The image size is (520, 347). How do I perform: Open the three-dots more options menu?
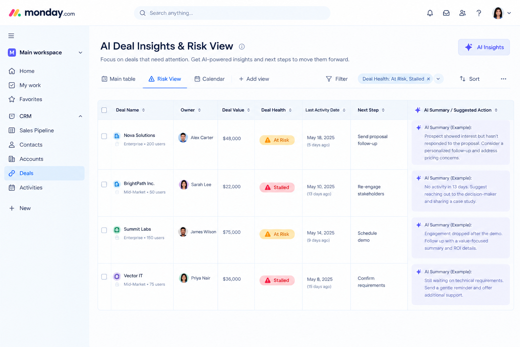503,79
